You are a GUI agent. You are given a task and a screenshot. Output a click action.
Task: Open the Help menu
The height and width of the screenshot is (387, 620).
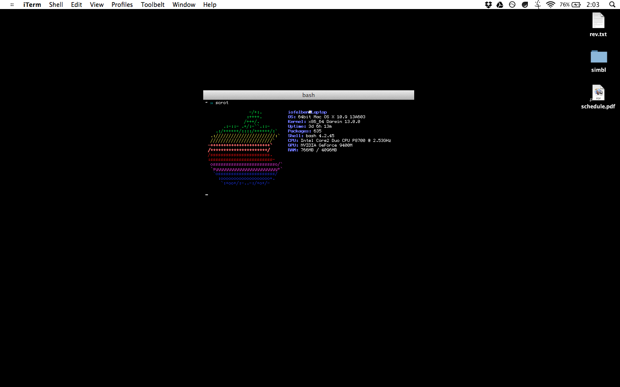(210, 5)
